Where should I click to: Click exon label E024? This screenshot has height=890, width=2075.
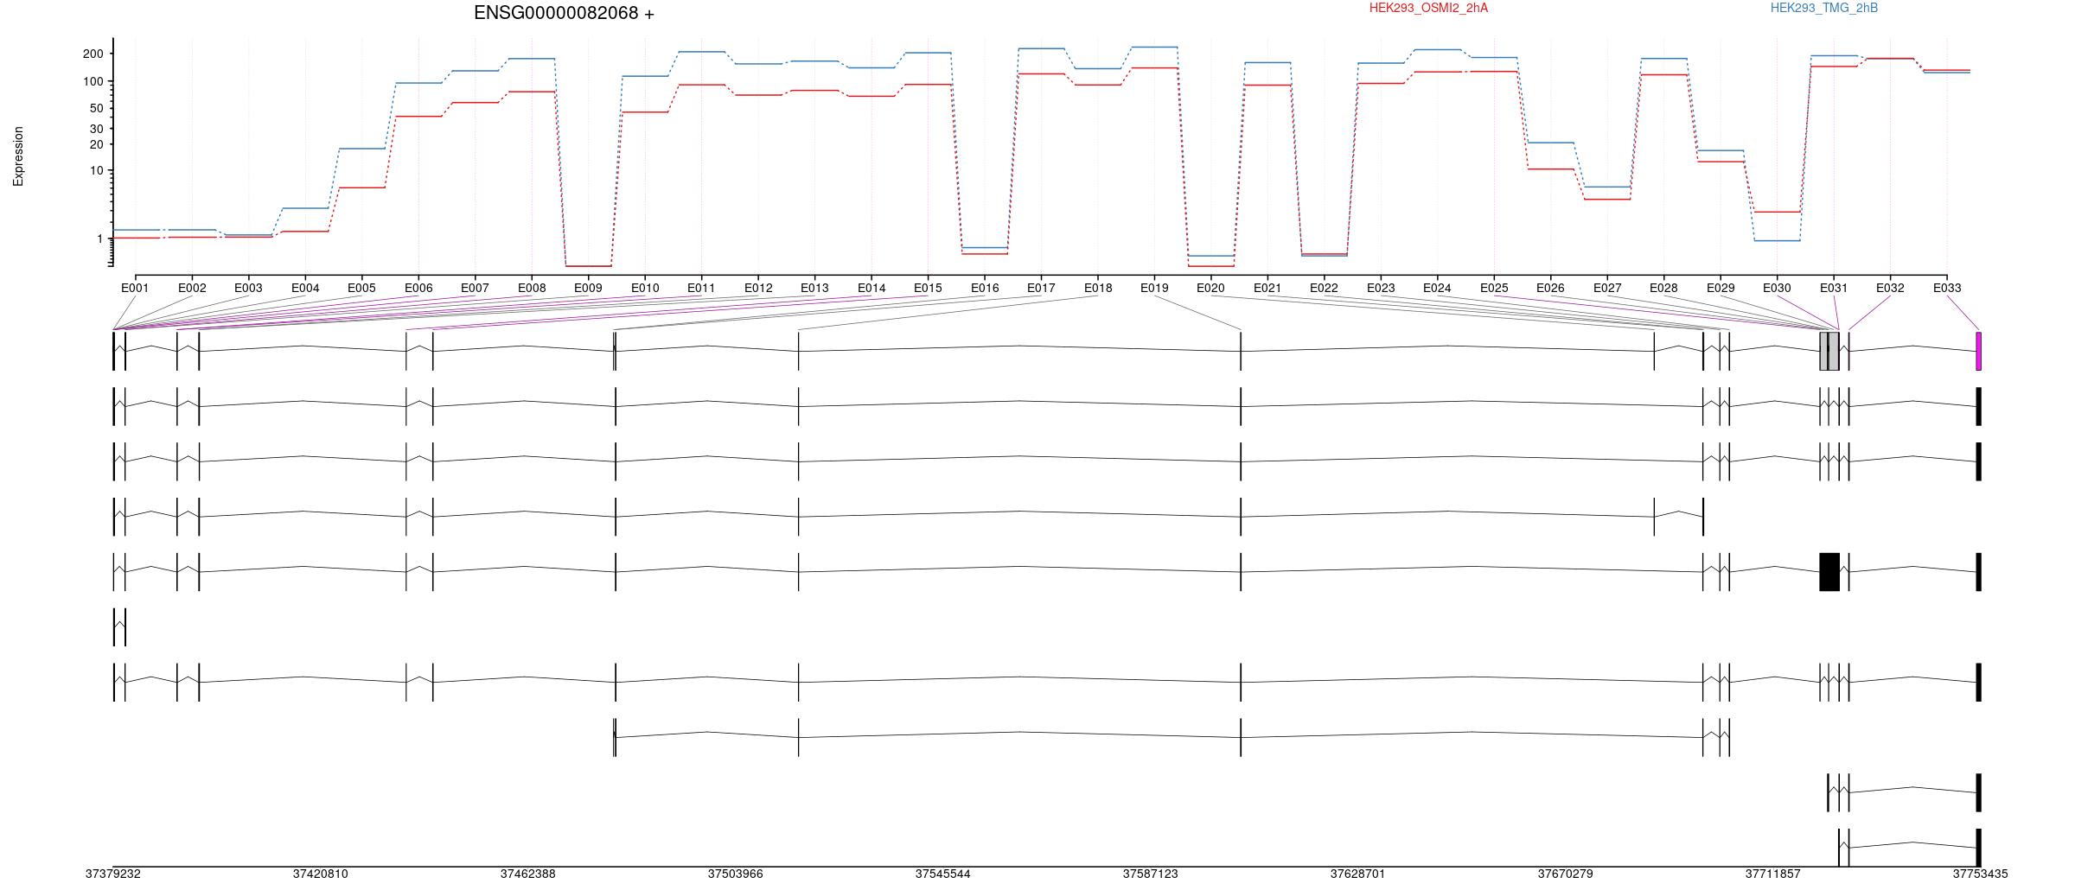[1437, 288]
